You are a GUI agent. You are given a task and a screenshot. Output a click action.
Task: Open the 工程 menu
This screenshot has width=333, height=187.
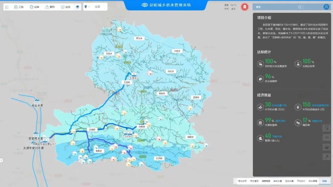coord(19,7)
